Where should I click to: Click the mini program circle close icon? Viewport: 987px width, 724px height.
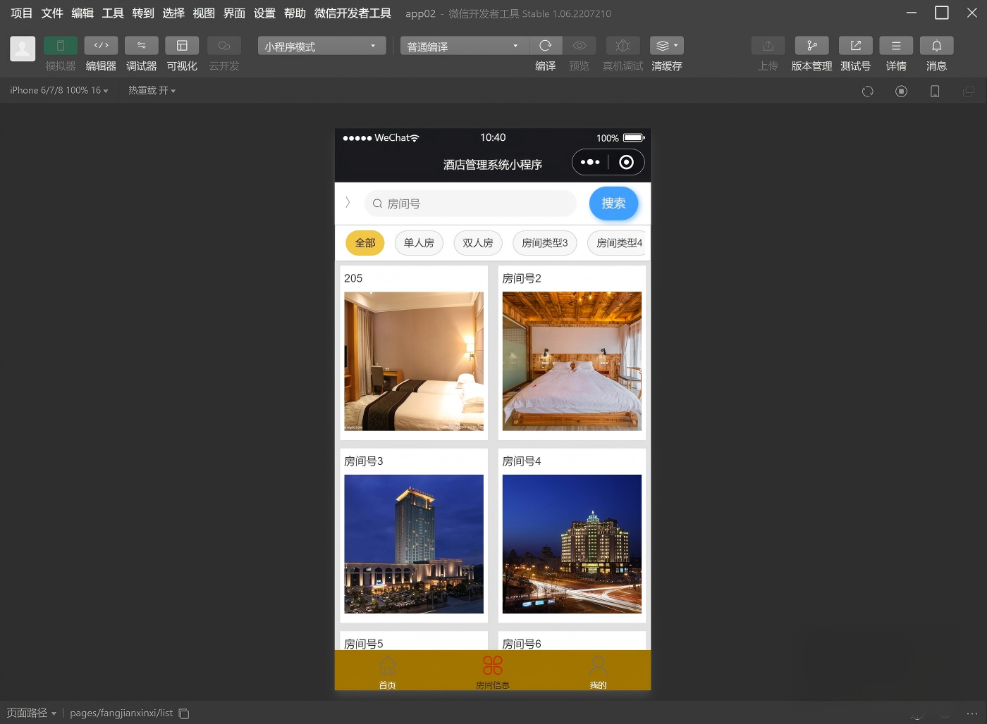[x=626, y=163]
